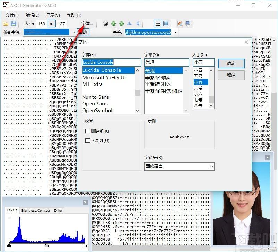Choose 半紧缩 粗体 倾斜 font style
Screen dimensions: 278x252
point(163,91)
